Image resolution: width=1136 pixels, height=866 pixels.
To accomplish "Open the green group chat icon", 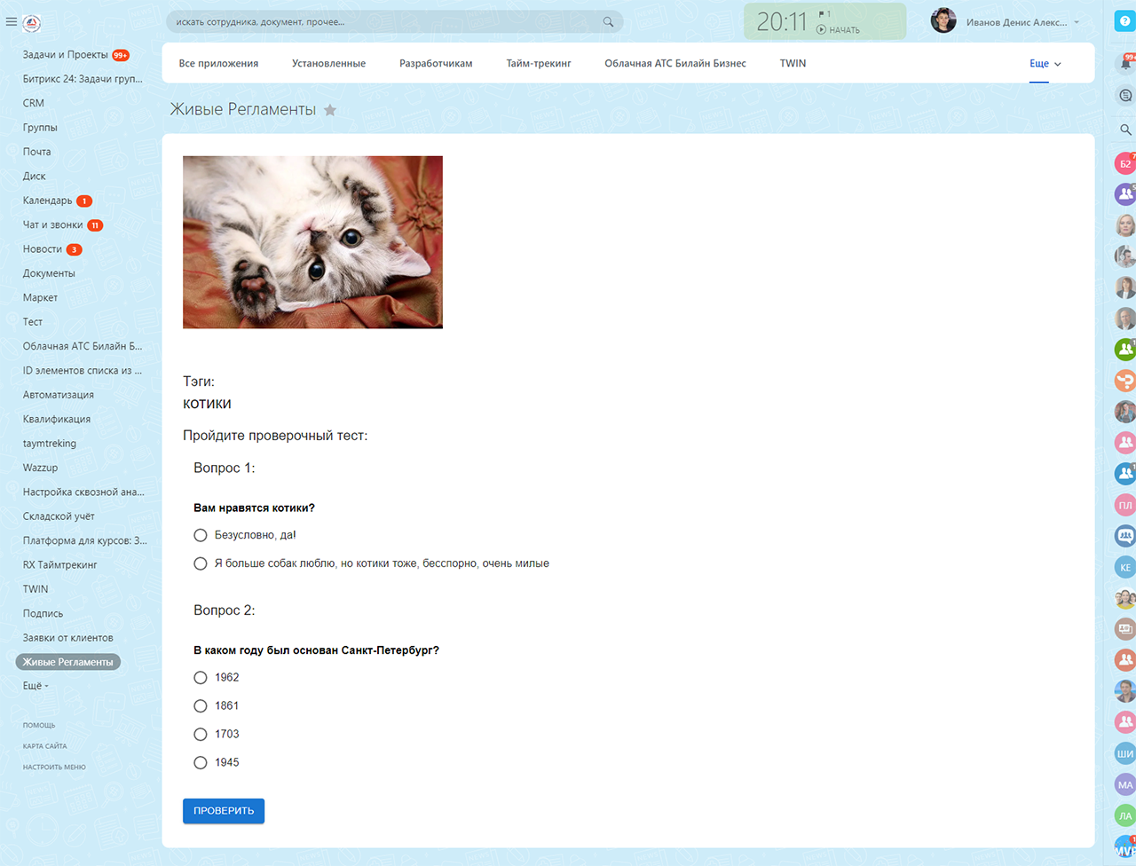I will pos(1125,349).
